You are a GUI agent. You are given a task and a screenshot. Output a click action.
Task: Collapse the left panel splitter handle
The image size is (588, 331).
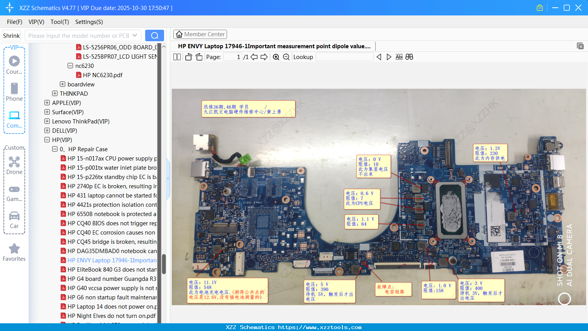pos(168,179)
